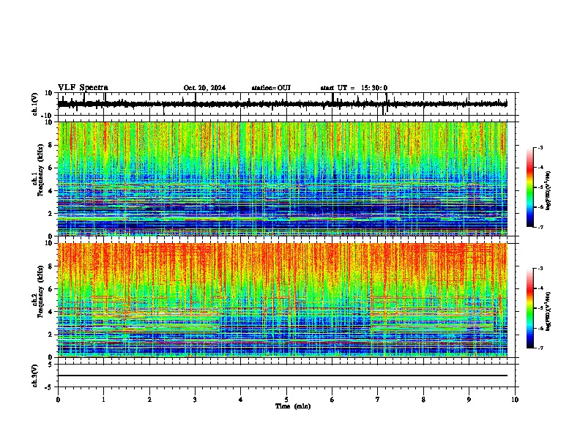Click time axis tick label "3"
The image size is (580, 448).
(195, 400)
